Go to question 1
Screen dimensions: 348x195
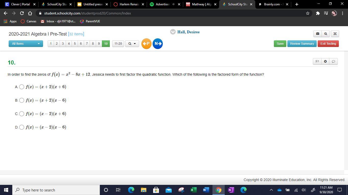coord(51,44)
